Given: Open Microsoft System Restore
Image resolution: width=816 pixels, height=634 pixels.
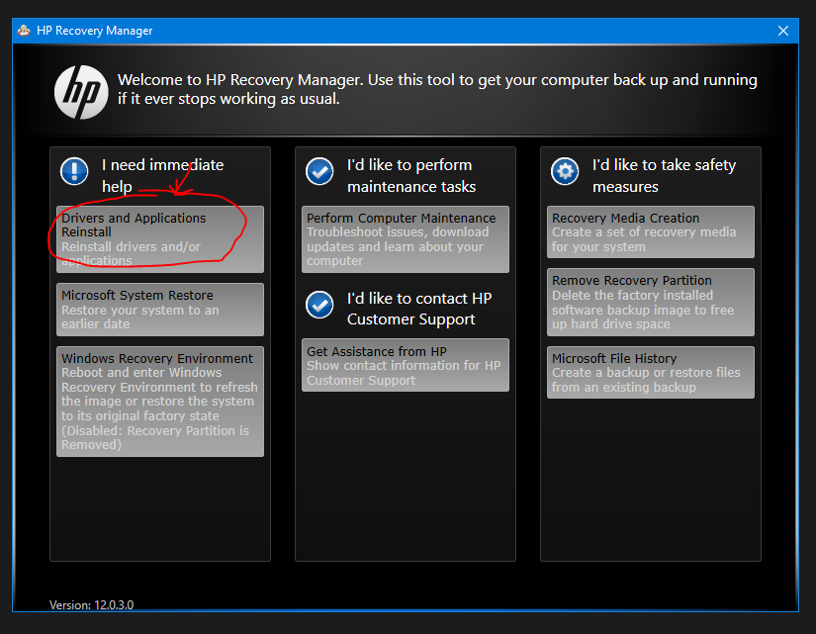Looking at the screenshot, I should coord(159,309).
